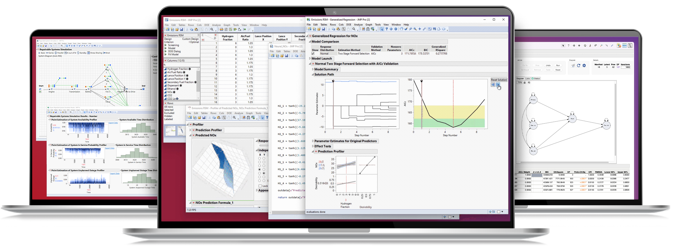Screen dimensions: 675x250
Task: Click the hidden-eye icon below the Diagram tab
Action: [x=529, y=82]
